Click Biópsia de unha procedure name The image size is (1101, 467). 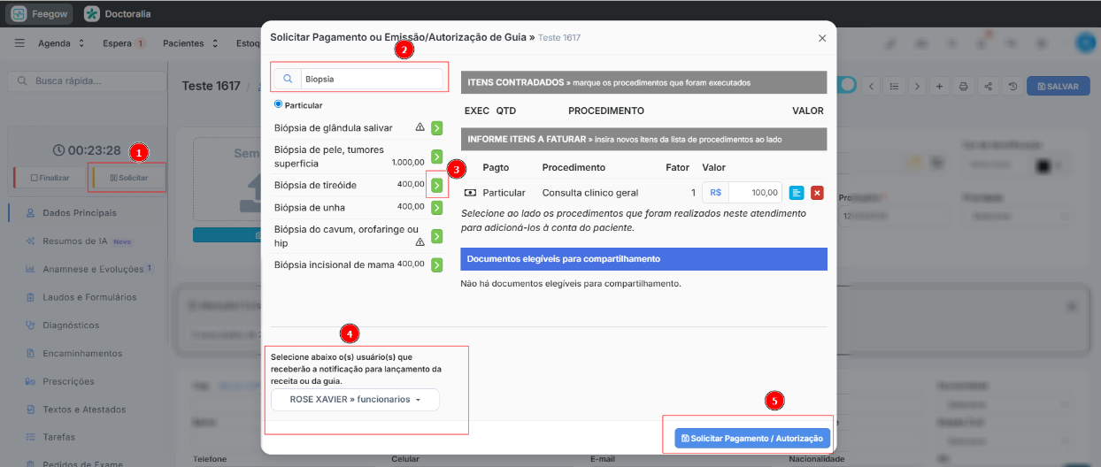309,207
